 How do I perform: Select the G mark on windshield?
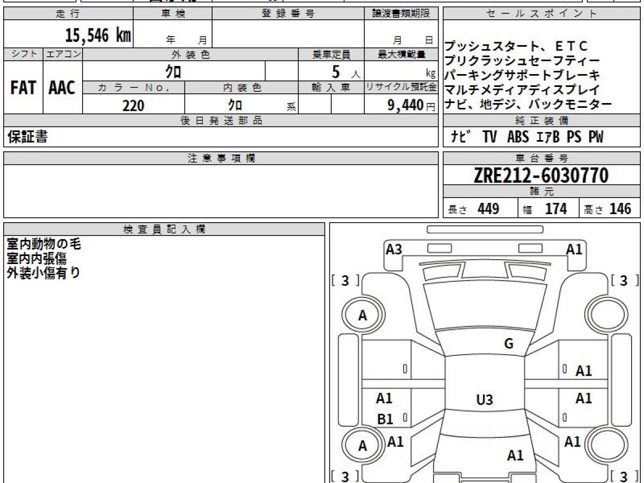[509, 344]
